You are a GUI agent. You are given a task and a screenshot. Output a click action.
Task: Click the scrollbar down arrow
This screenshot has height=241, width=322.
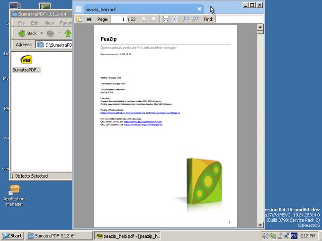click(x=260, y=225)
